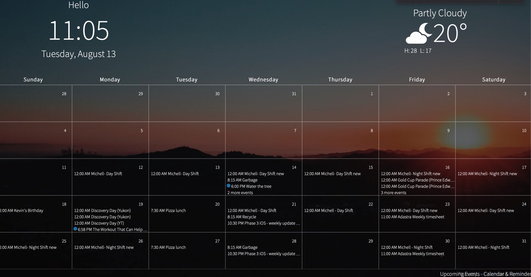
Task: Click the blue dot beside "Water the tree"
Action: click(228, 186)
